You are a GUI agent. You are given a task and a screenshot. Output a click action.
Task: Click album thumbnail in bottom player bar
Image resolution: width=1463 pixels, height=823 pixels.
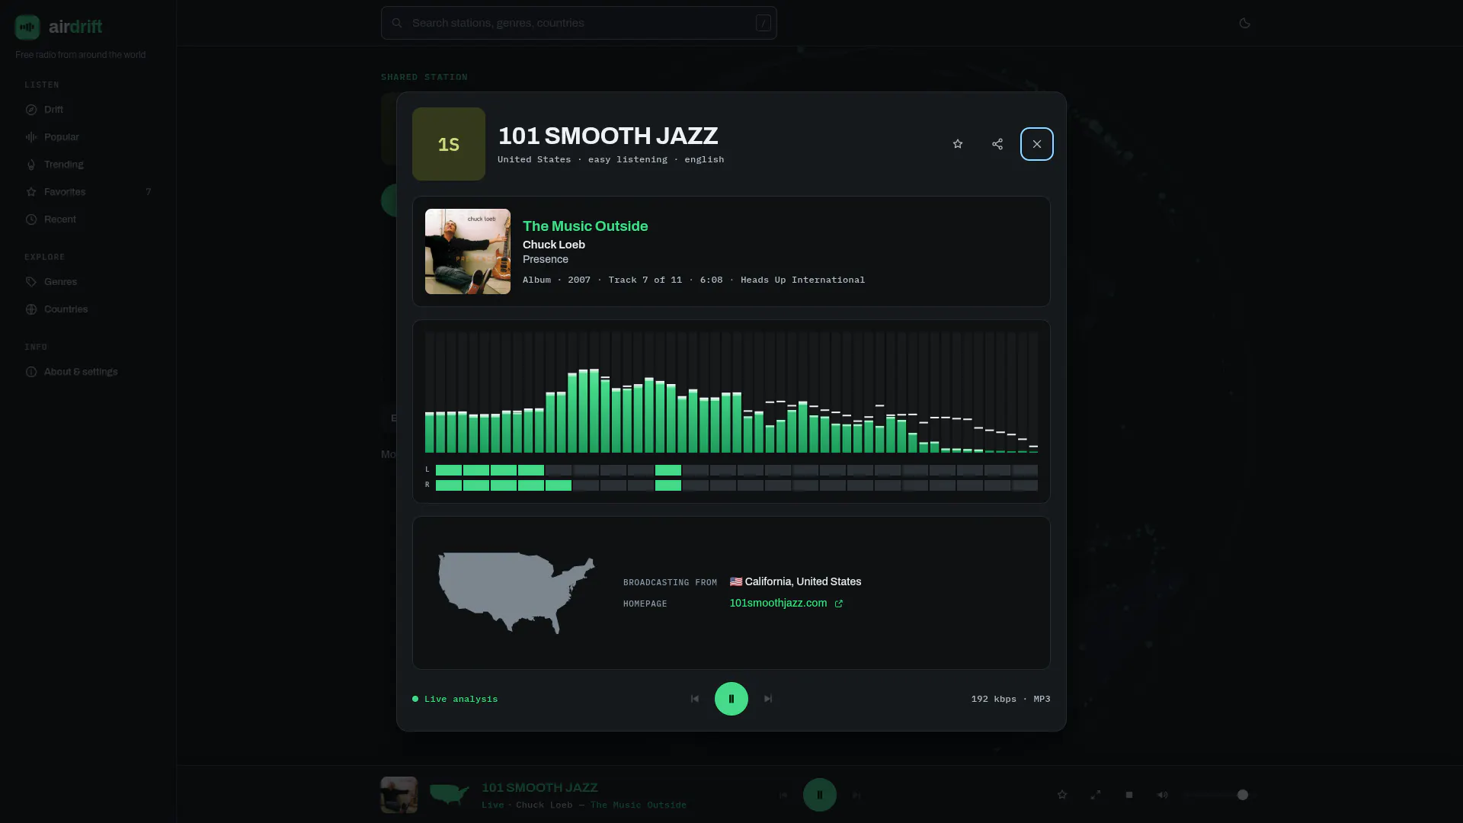click(399, 795)
